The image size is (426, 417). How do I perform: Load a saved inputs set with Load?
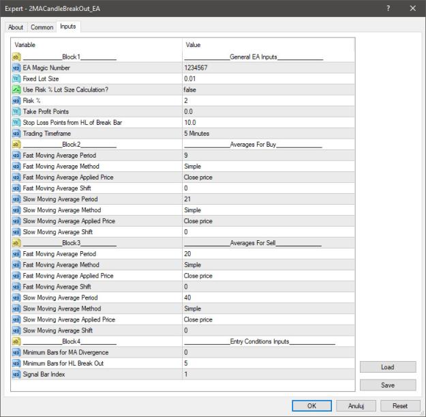(388, 367)
